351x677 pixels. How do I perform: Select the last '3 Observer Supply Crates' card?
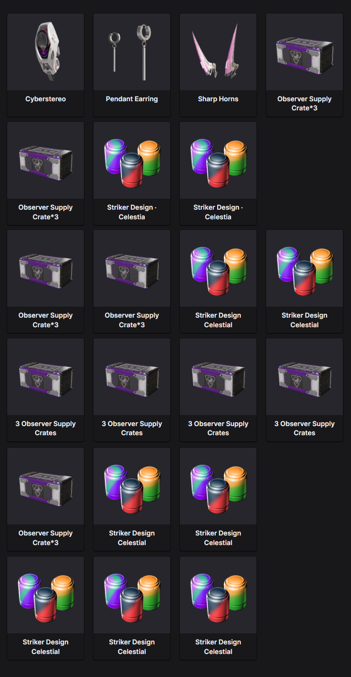point(304,390)
